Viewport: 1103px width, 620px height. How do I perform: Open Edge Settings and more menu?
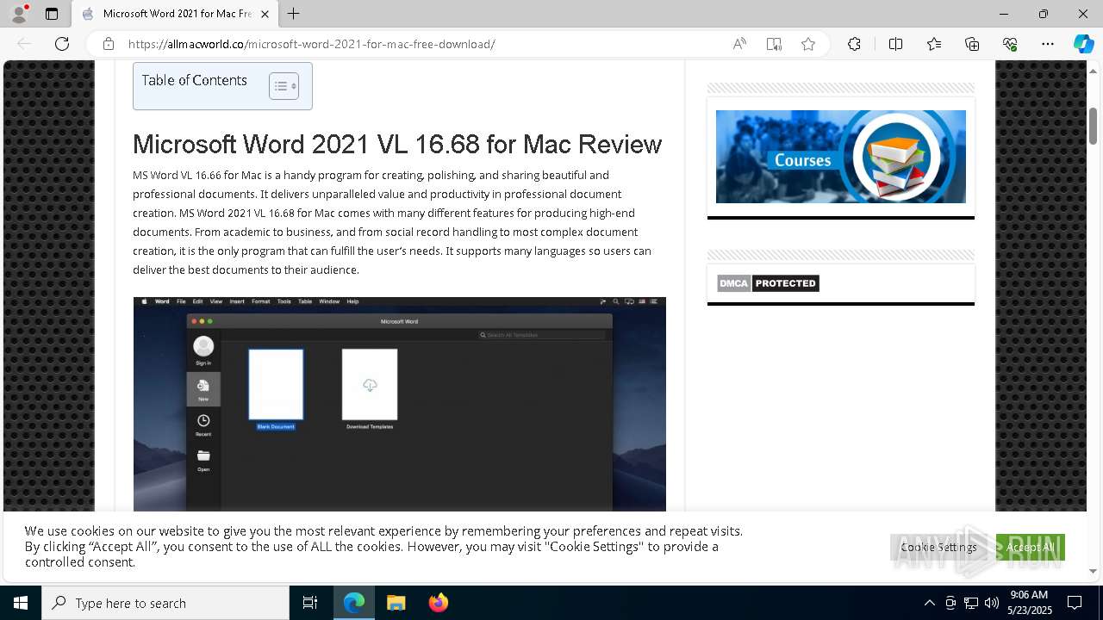1048,44
